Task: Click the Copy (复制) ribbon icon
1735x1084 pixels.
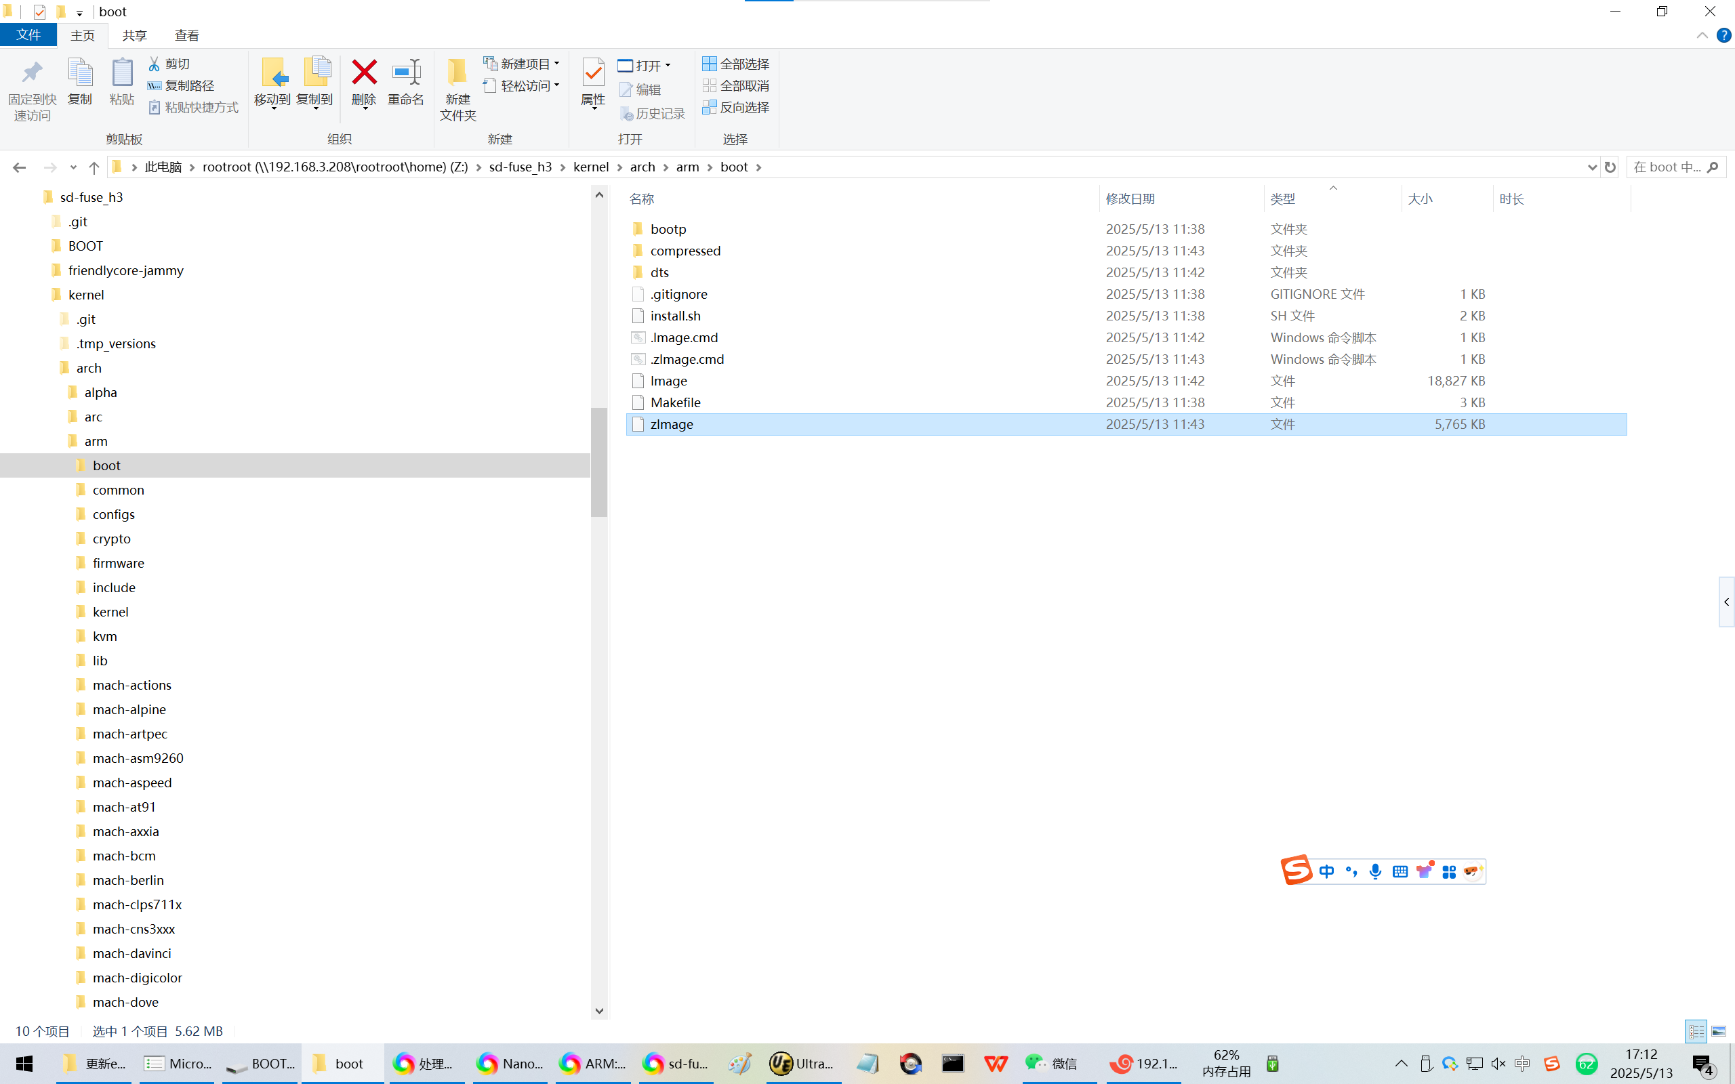Action: click(79, 73)
